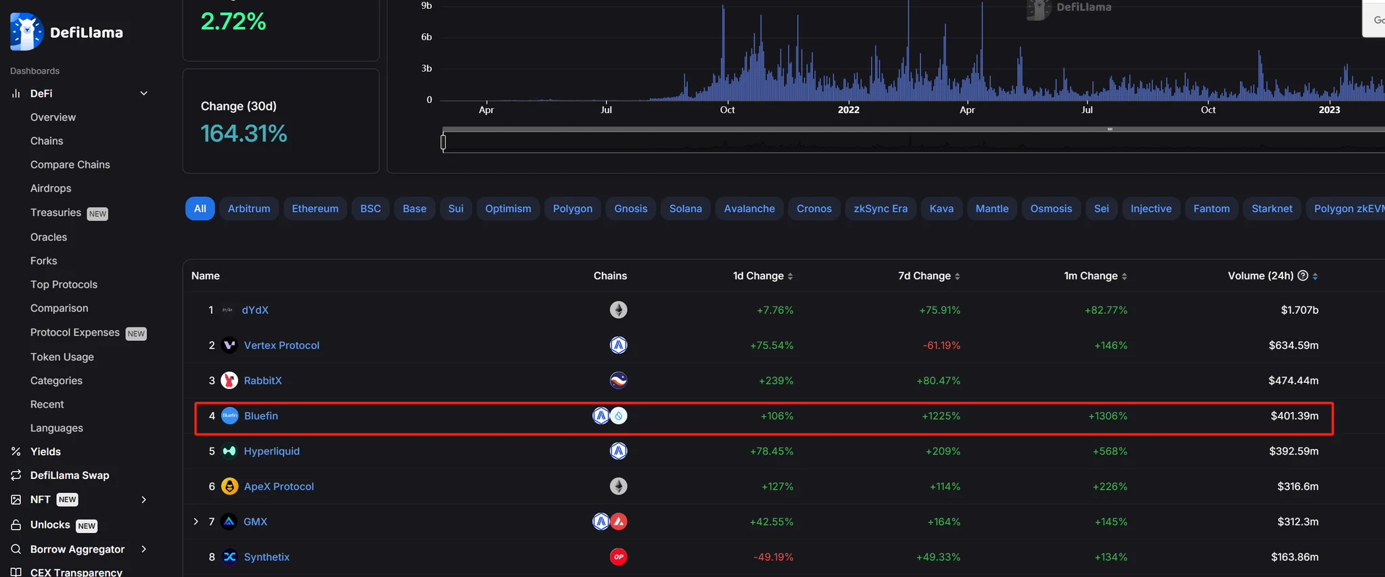Open the ApeX Protocol page

click(x=279, y=486)
